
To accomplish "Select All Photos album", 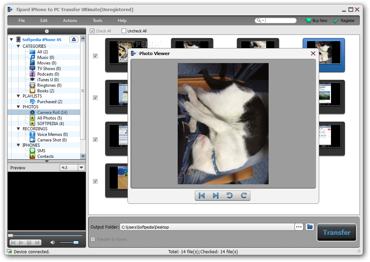I will [49, 118].
